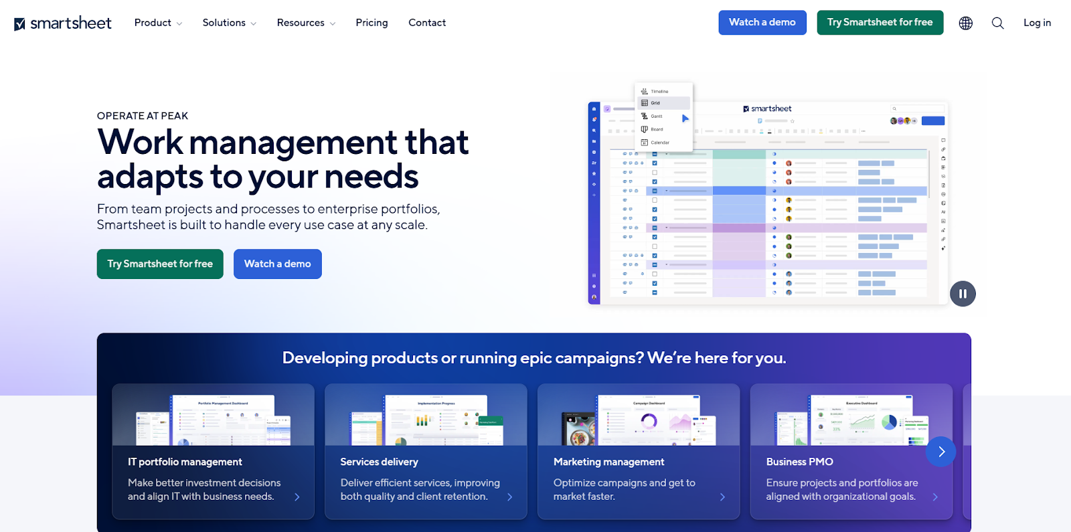This screenshot has width=1071, height=532.
Task: Click Try Smartsheet for free in the header
Action: (880, 22)
